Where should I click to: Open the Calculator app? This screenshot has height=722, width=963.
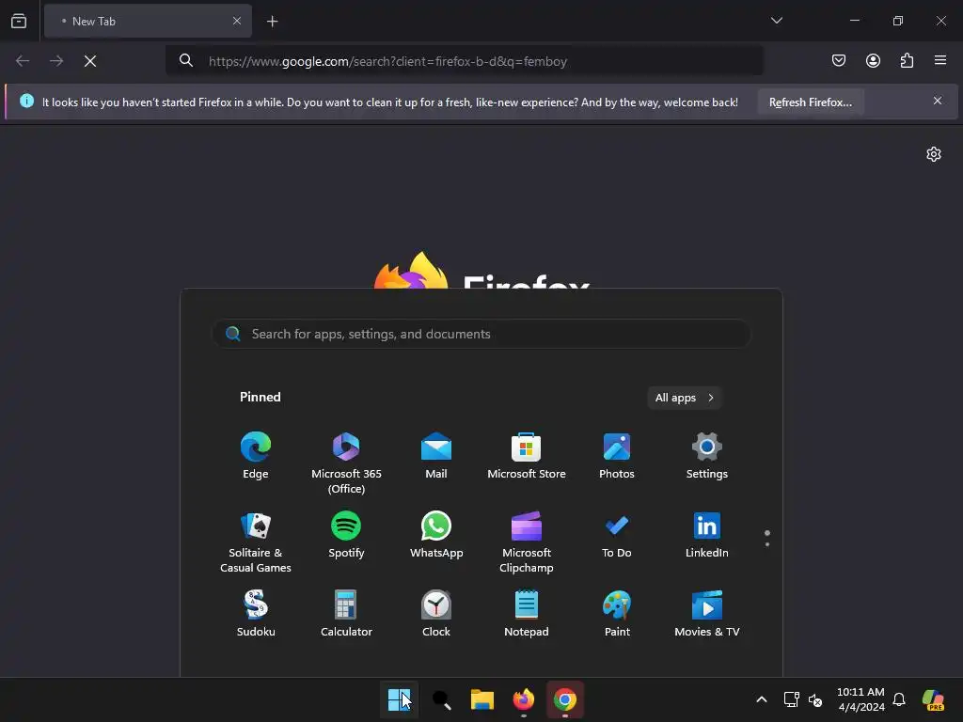pos(346,613)
